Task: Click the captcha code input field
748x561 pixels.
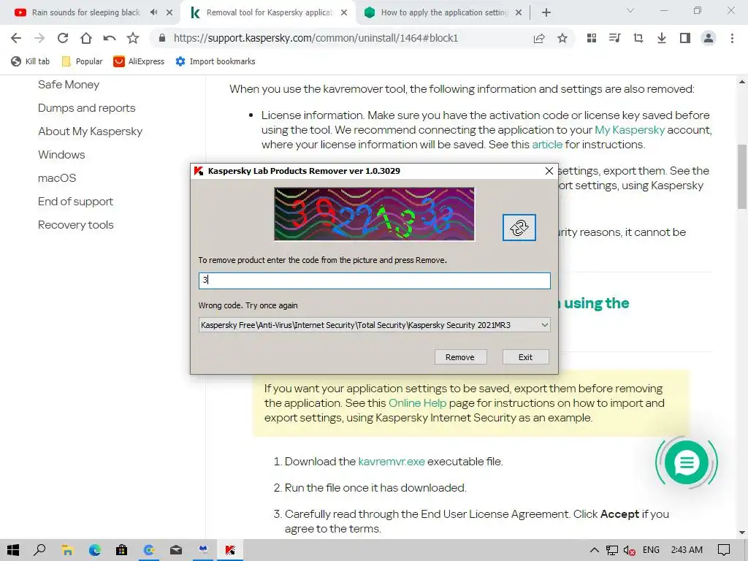Action: point(375,280)
